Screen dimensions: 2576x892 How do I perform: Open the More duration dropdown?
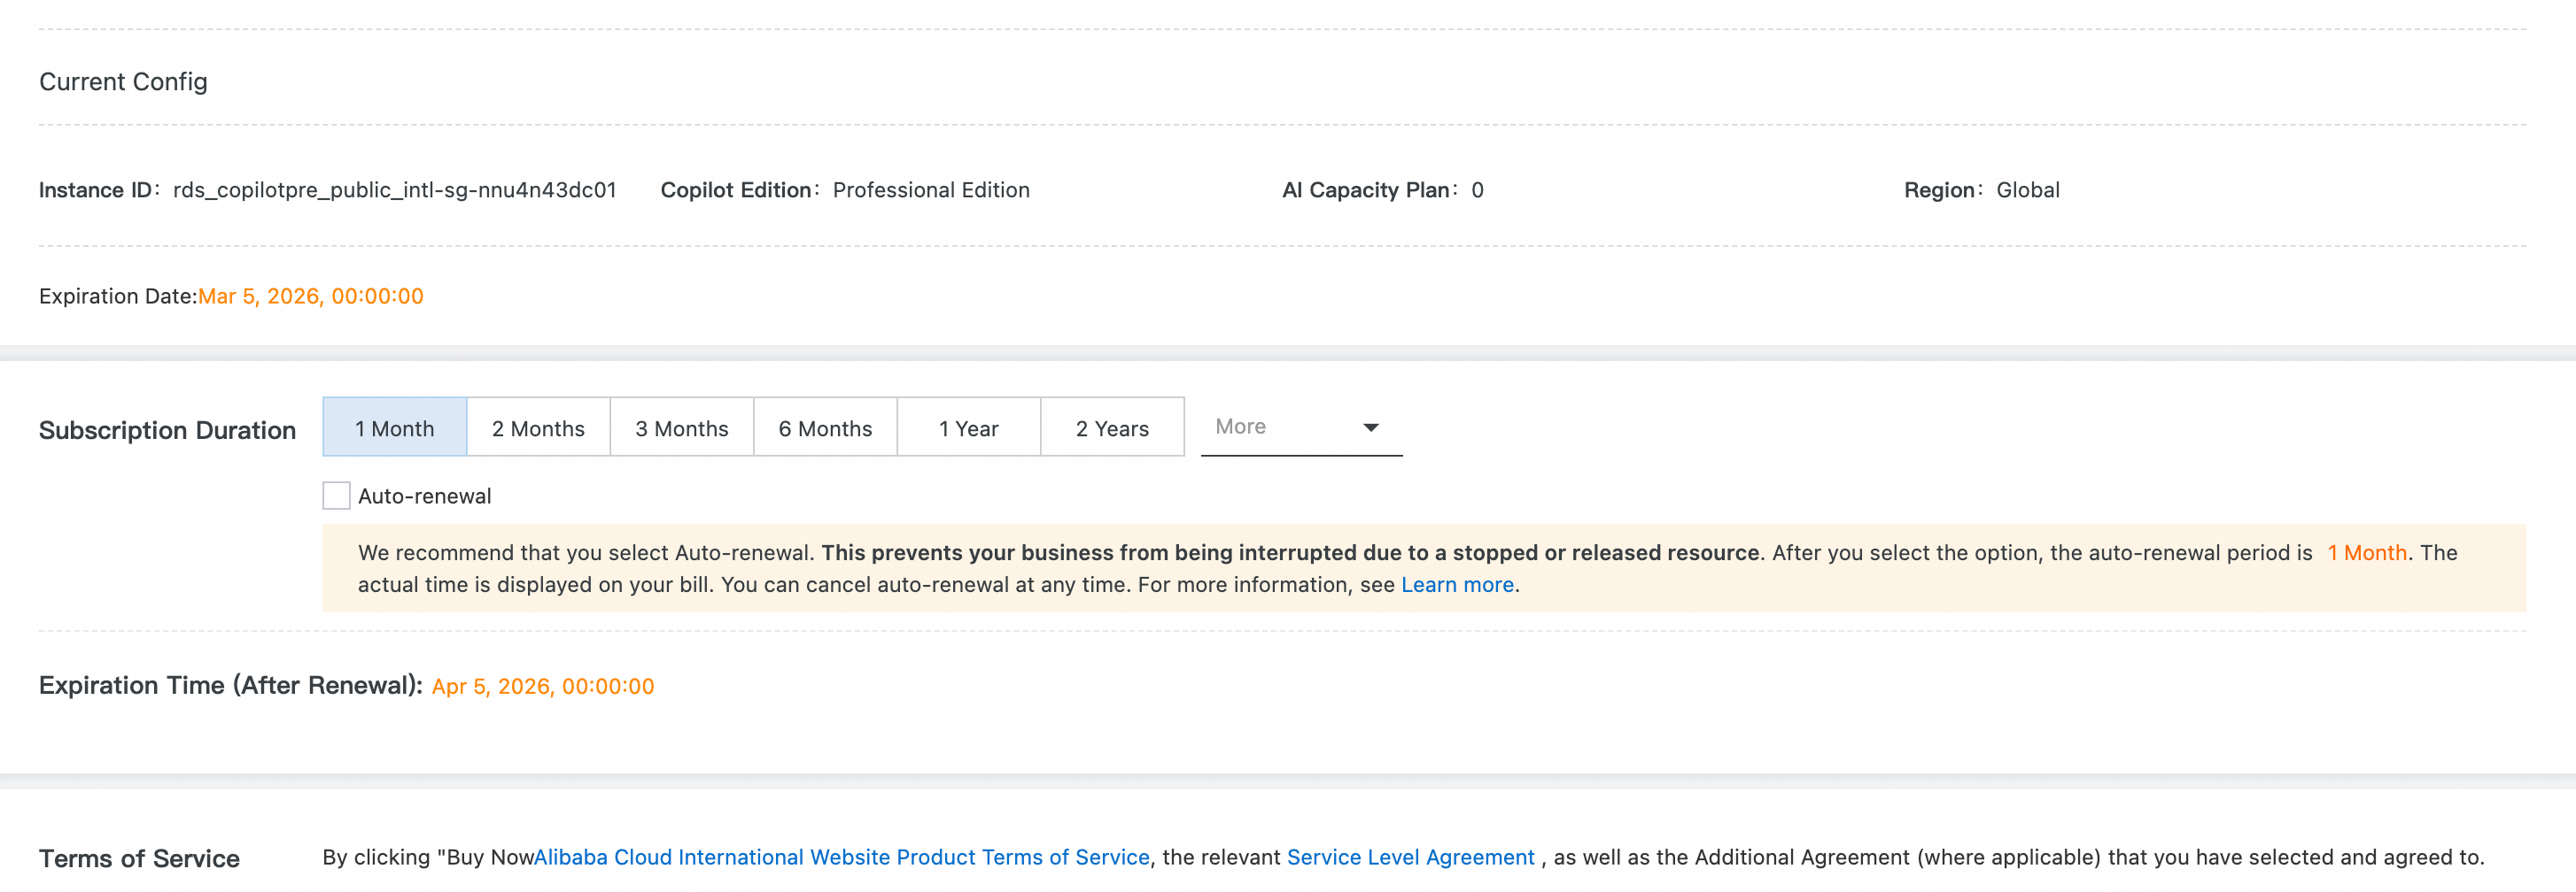point(1288,427)
